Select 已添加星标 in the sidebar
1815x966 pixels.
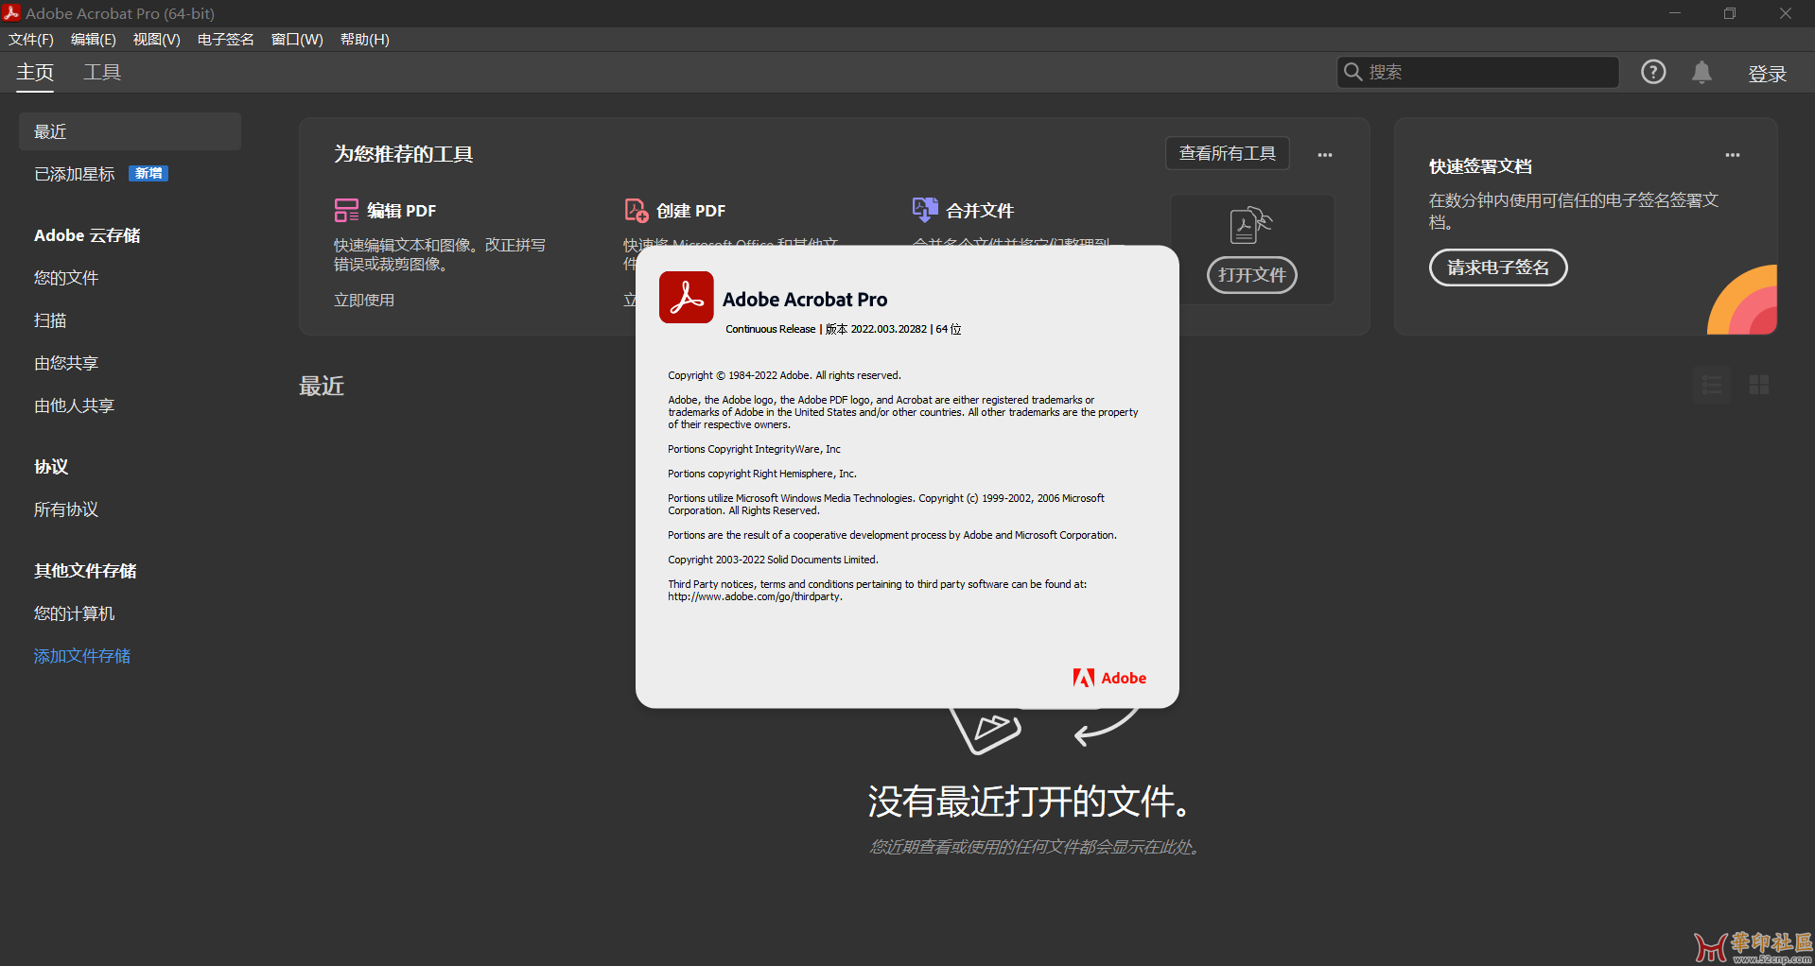tap(74, 174)
